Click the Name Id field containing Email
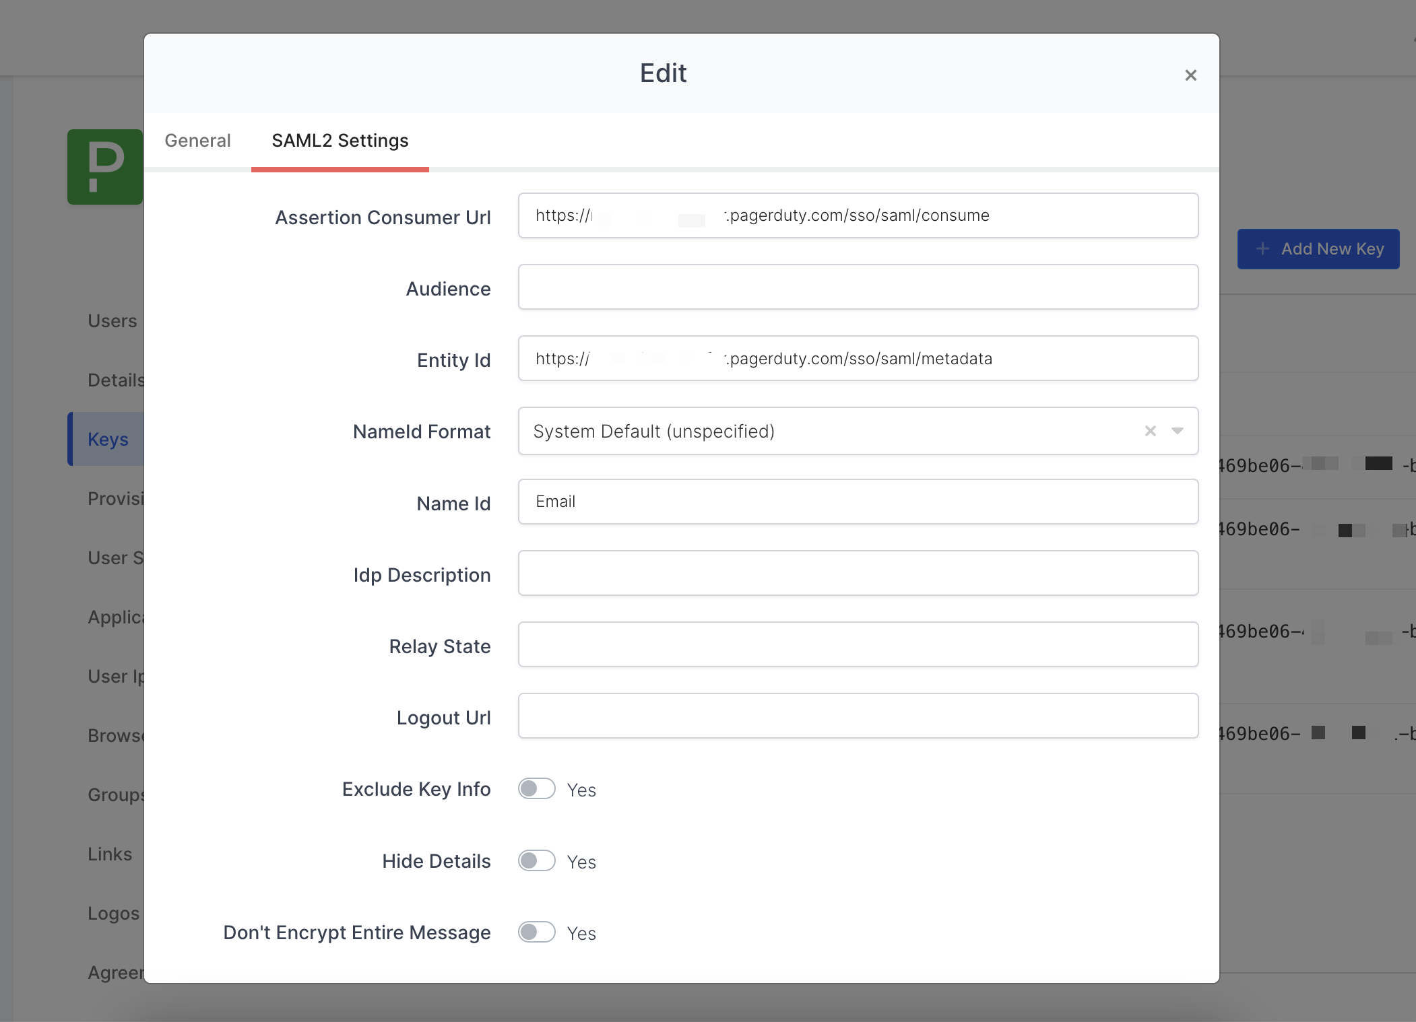 coord(857,502)
